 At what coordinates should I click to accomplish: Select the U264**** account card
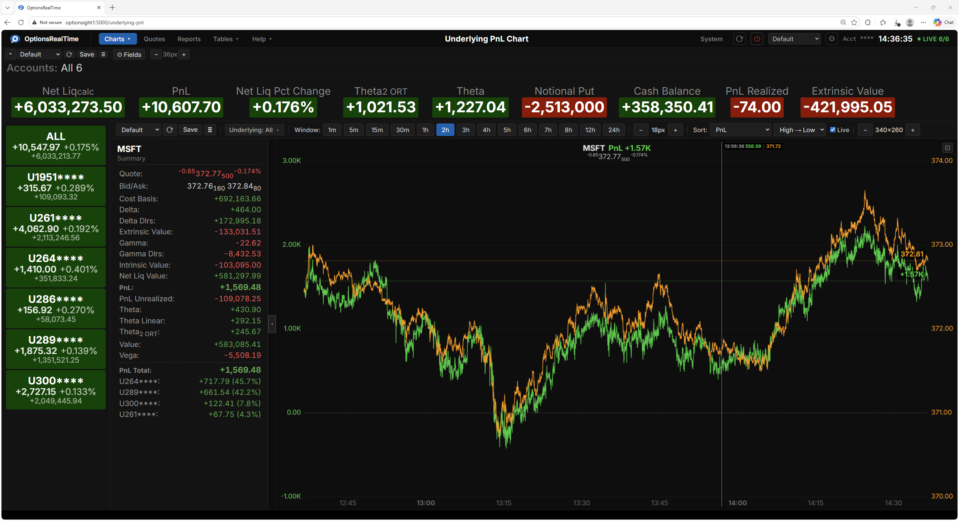point(56,268)
